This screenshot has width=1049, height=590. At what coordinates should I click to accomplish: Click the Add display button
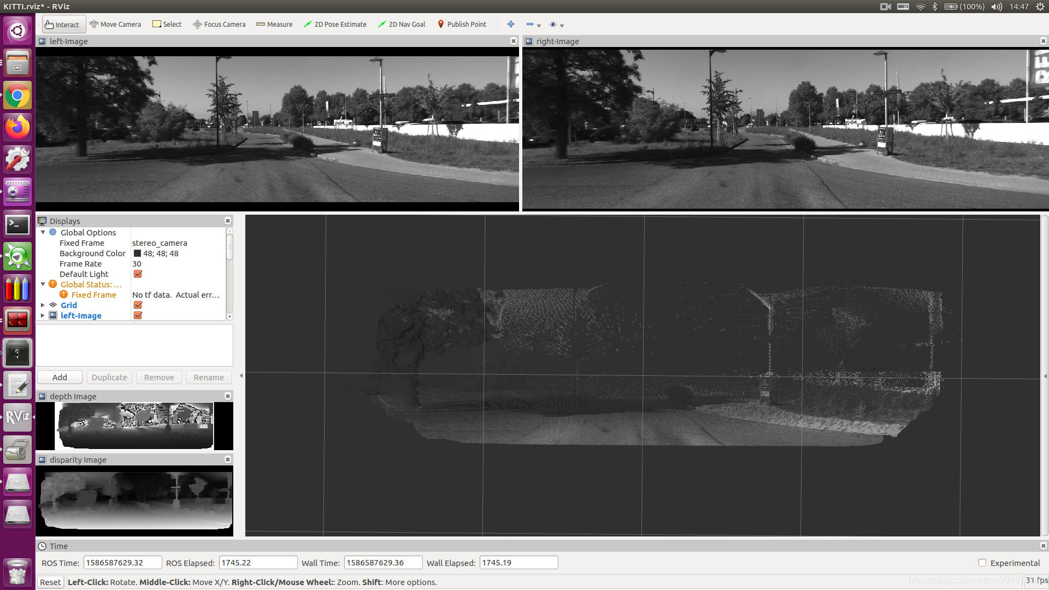tap(60, 377)
